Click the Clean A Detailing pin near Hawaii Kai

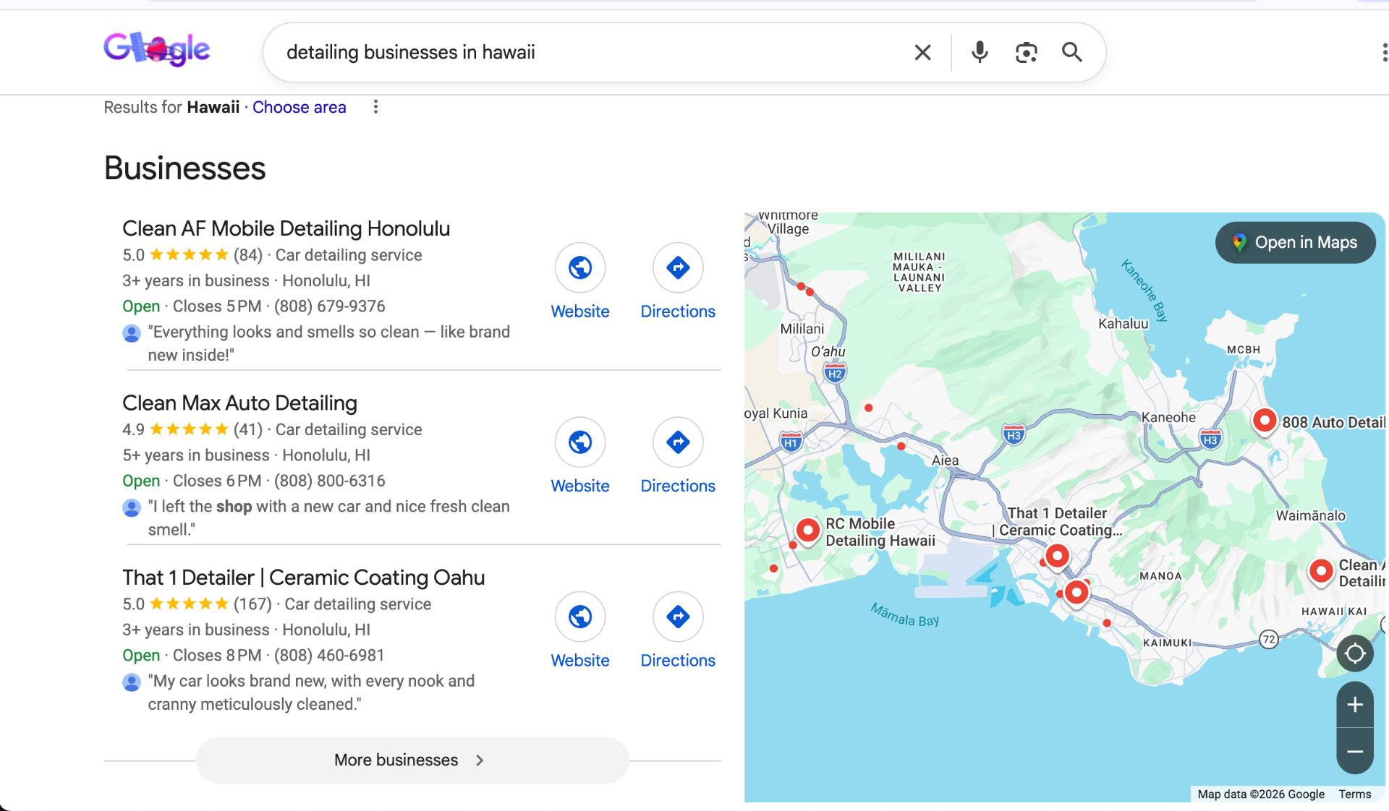[1321, 571]
